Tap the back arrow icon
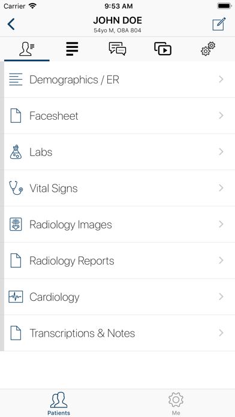 pos(11,24)
